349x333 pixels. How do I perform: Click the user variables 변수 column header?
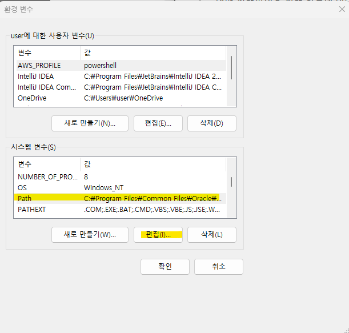tap(48, 53)
